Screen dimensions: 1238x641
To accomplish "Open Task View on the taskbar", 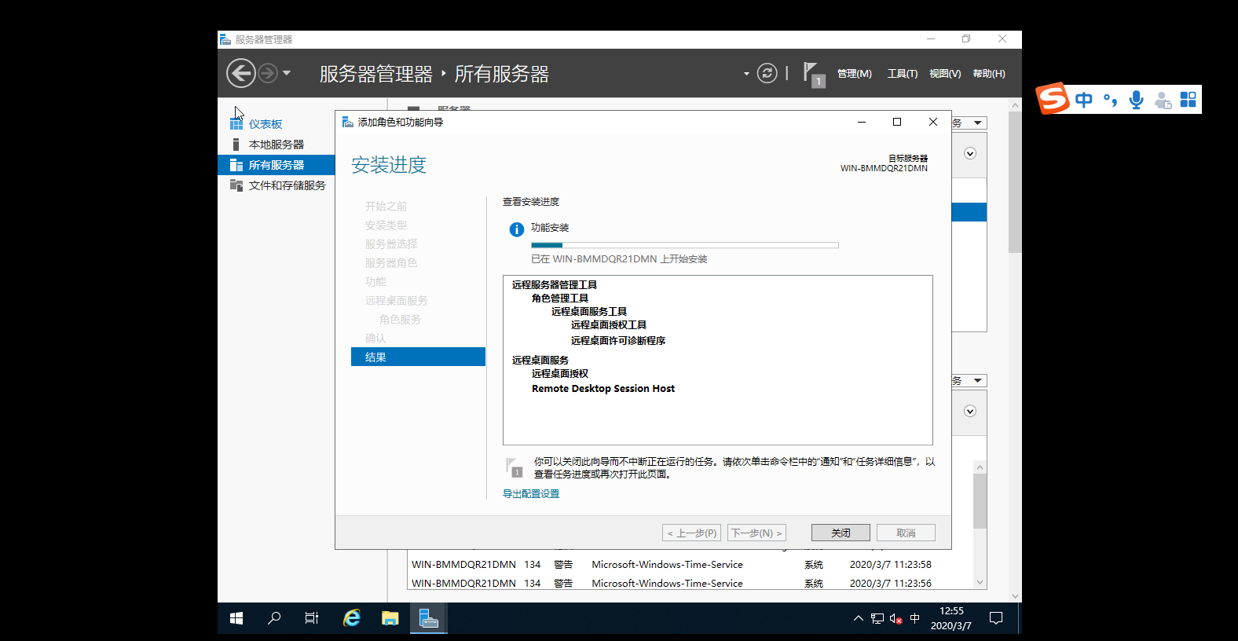I will click(x=311, y=618).
